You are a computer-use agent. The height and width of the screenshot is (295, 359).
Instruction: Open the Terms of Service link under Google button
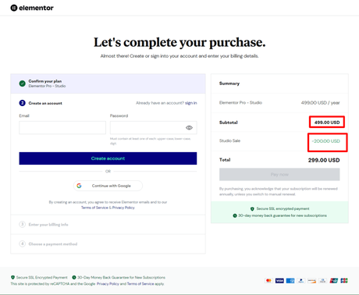pyautogui.click(x=94, y=208)
